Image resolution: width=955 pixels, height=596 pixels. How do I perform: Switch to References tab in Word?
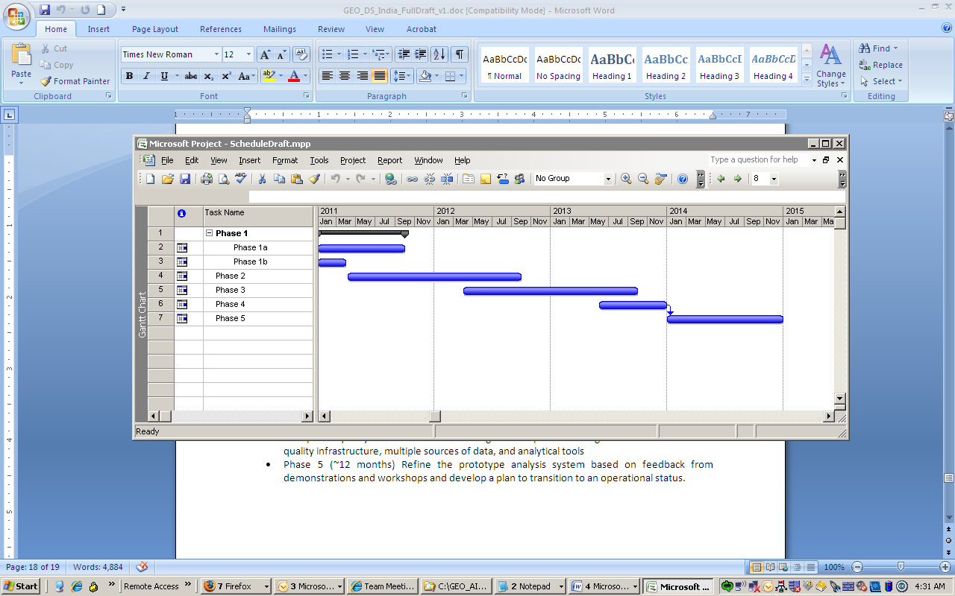[x=221, y=29]
